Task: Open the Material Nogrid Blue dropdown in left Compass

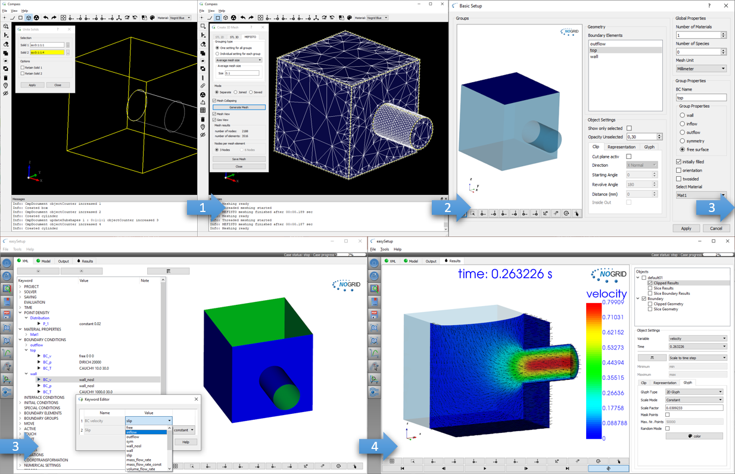Action: coord(180,18)
